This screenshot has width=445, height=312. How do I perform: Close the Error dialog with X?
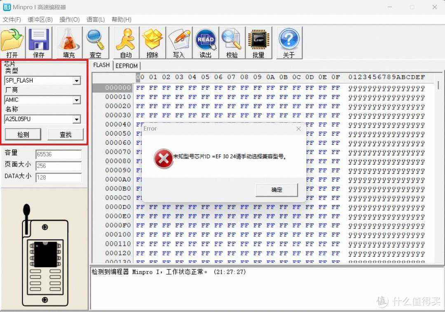coord(298,129)
